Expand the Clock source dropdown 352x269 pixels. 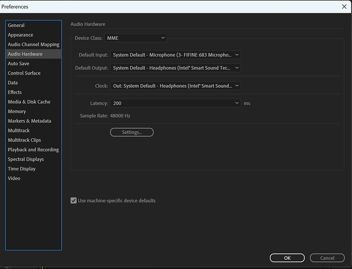175,86
